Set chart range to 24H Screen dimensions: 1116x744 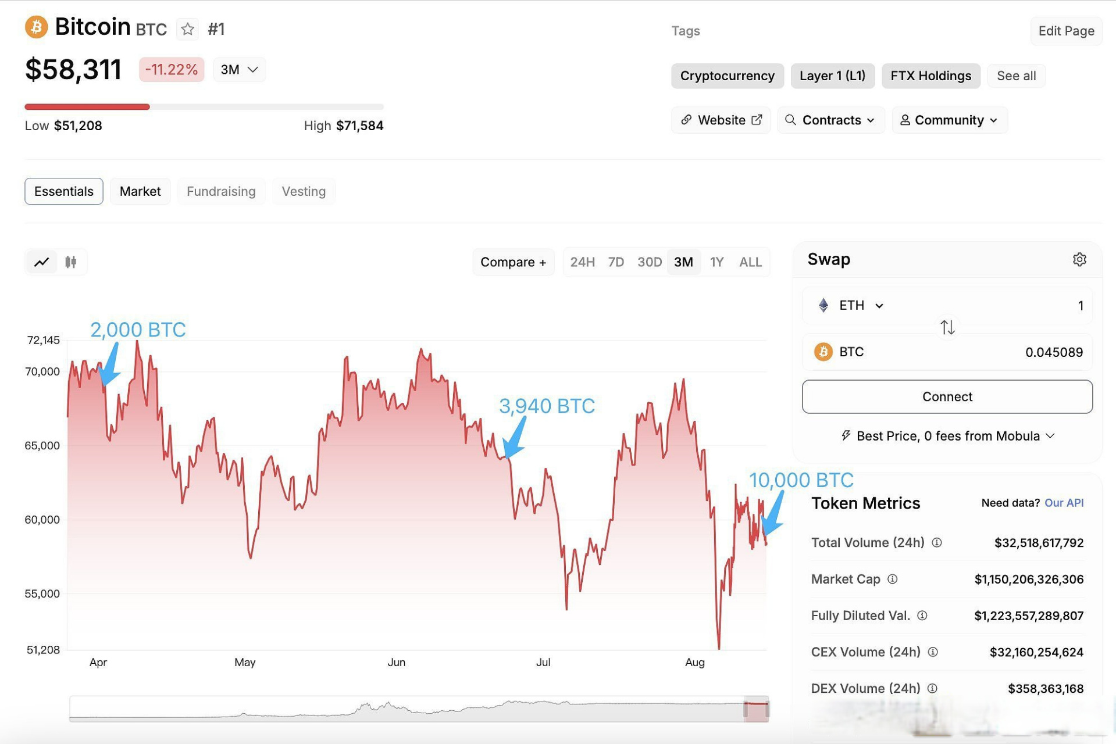coord(582,262)
